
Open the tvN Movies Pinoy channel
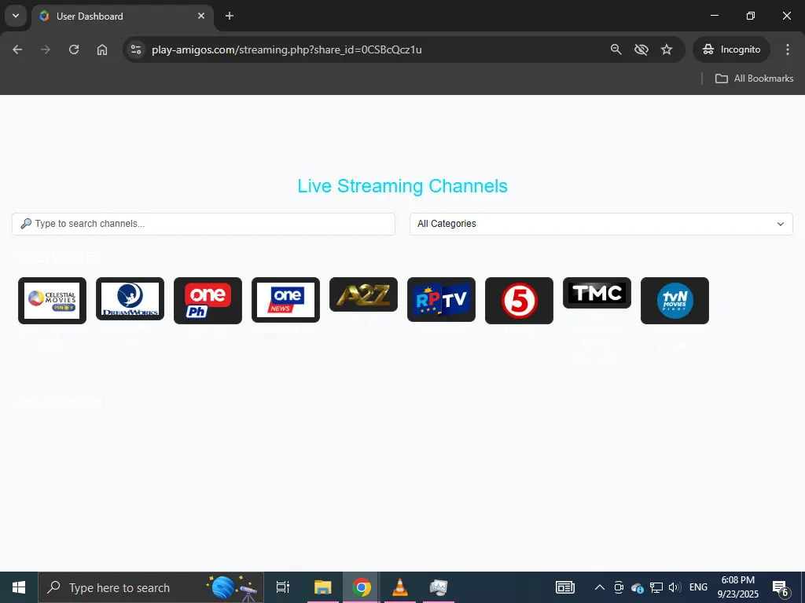(675, 301)
